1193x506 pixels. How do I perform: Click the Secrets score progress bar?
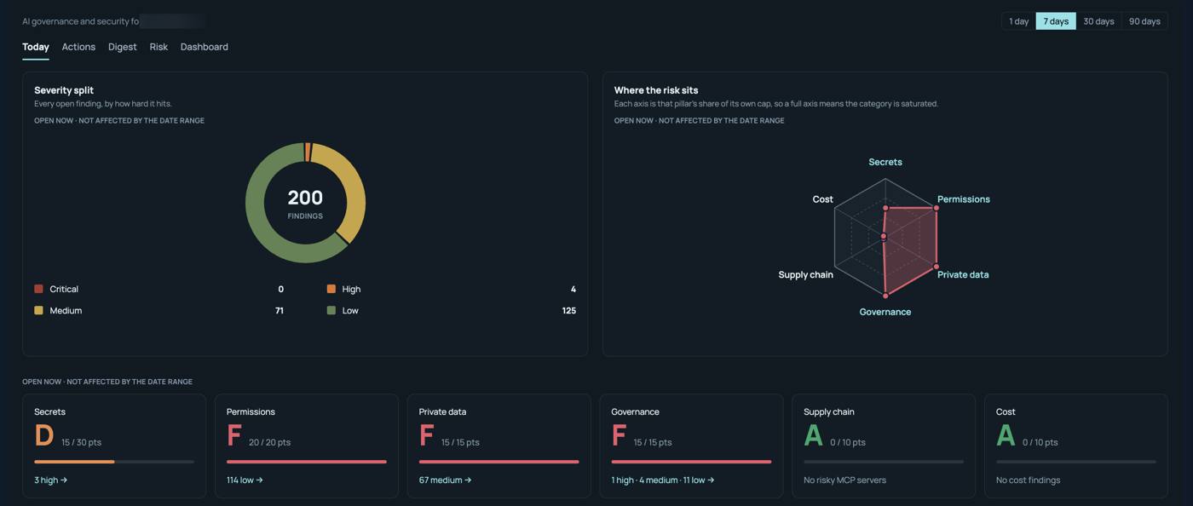pyautogui.click(x=114, y=462)
